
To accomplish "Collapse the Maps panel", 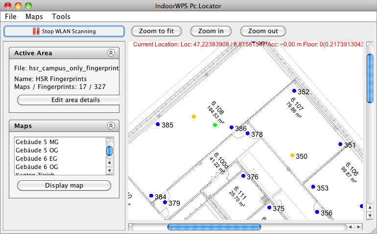I will point(111,126).
